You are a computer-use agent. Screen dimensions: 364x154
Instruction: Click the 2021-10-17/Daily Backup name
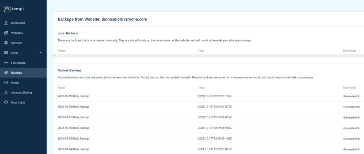click(x=73, y=117)
